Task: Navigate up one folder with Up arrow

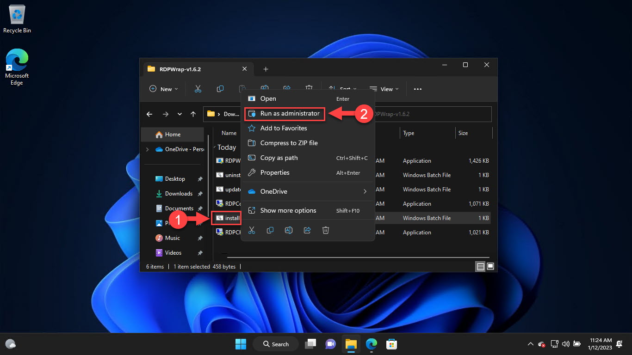Action: coord(193,114)
